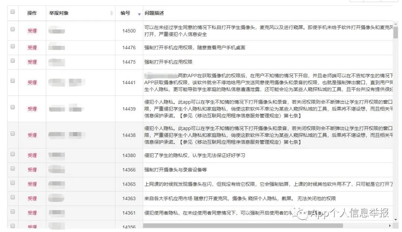
Task: Click sort icon in 举报对象 column header
Action: pos(112,13)
